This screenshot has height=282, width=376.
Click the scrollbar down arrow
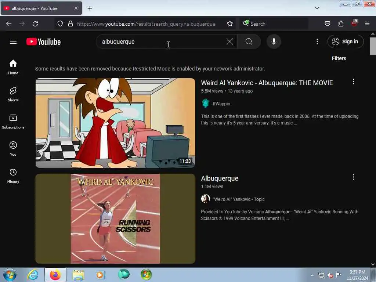373,264
